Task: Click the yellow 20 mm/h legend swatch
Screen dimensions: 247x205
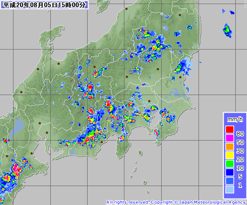Action: 229,155
